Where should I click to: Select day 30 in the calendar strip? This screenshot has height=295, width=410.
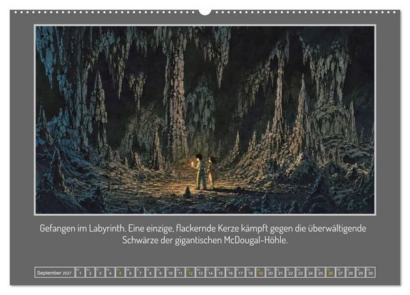click(370, 272)
